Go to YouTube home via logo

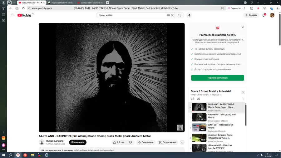click(x=24, y=15)
